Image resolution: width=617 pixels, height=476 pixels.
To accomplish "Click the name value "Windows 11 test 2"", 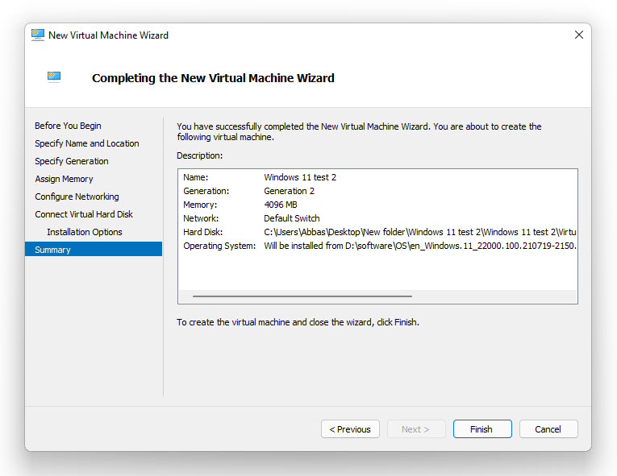I will pyautogui.click(x=300, y=177).
